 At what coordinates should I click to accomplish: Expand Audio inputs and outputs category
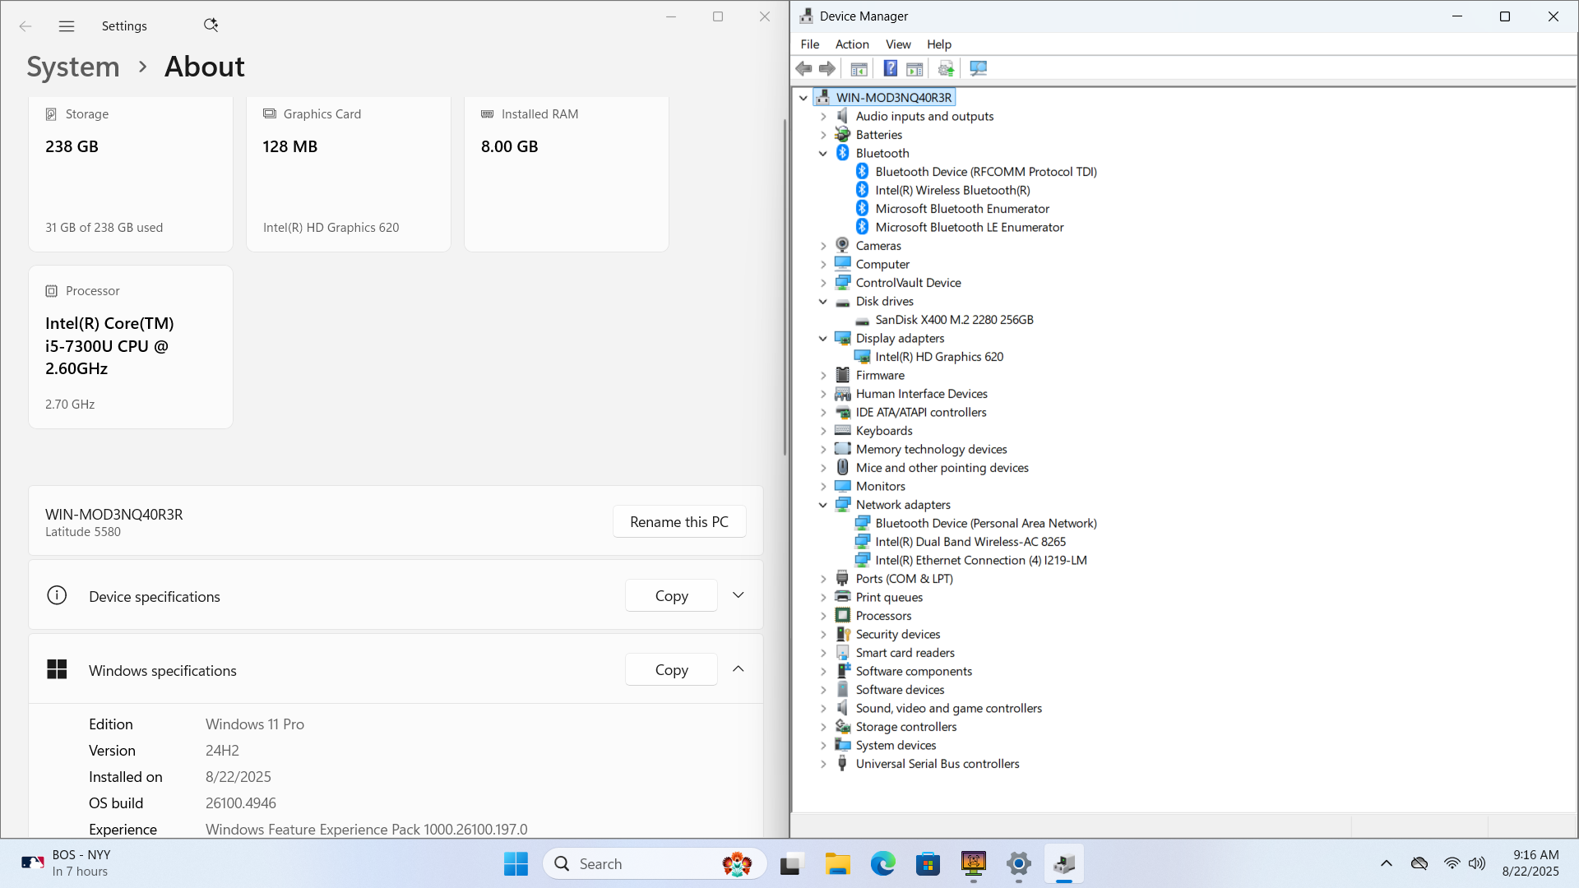click(x=822, y=116)
